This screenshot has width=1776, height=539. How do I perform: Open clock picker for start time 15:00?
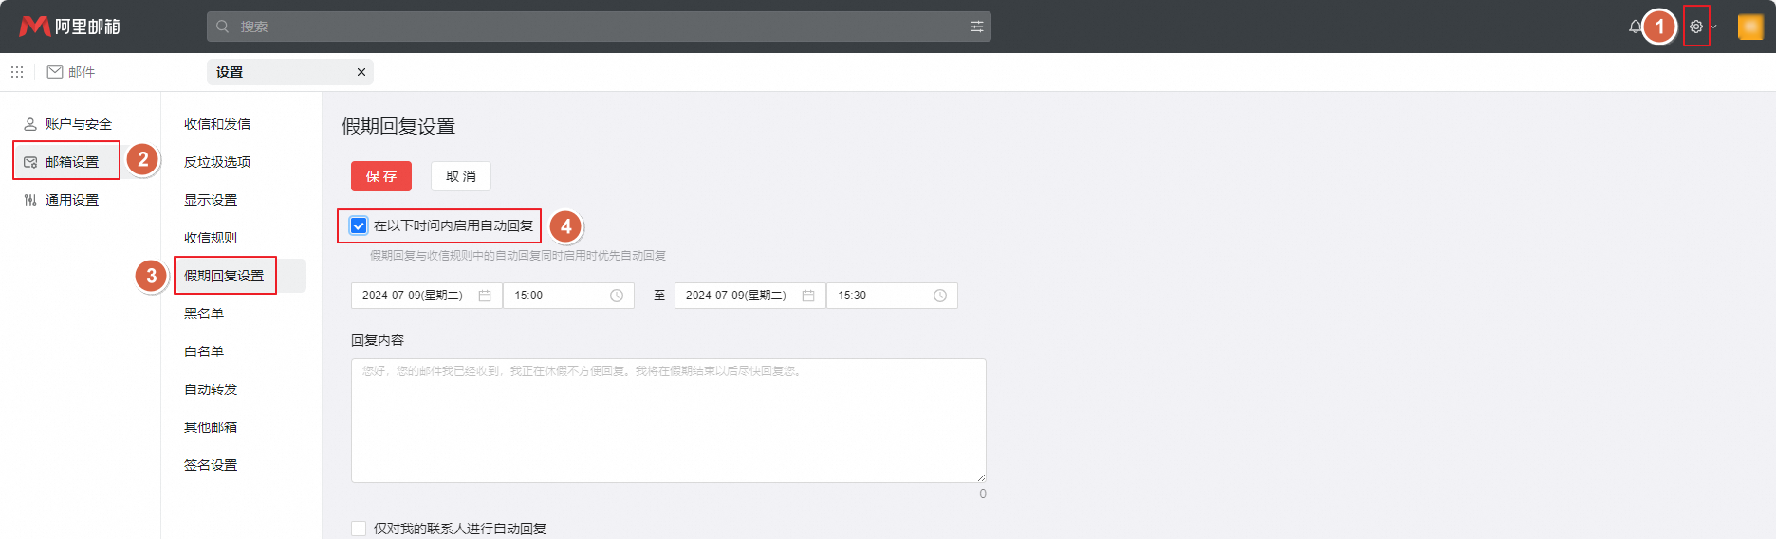tap(617, 296)
